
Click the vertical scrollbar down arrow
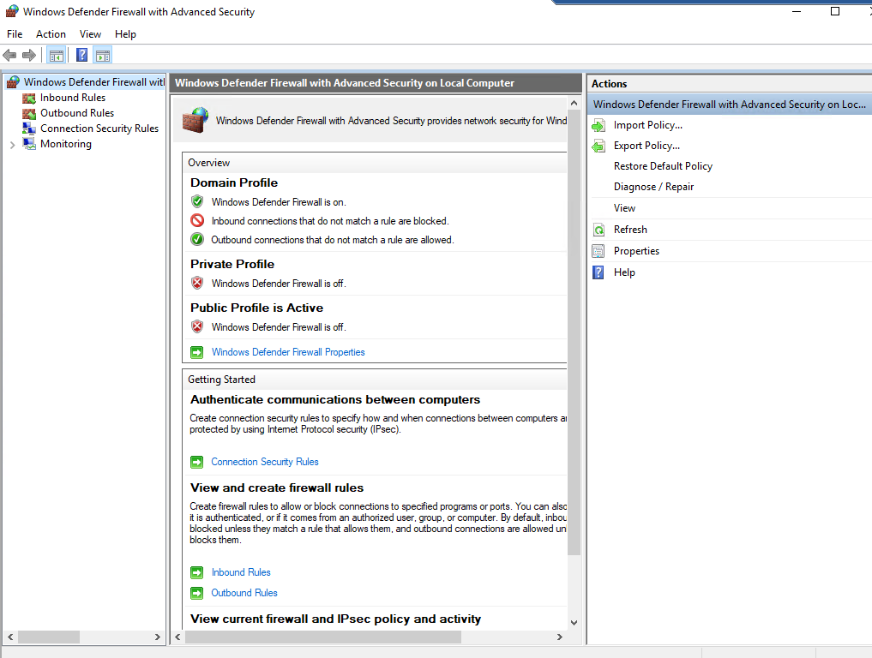point(574,624)
